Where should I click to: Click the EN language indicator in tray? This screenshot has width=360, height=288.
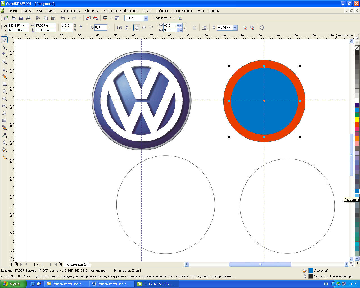326,284
